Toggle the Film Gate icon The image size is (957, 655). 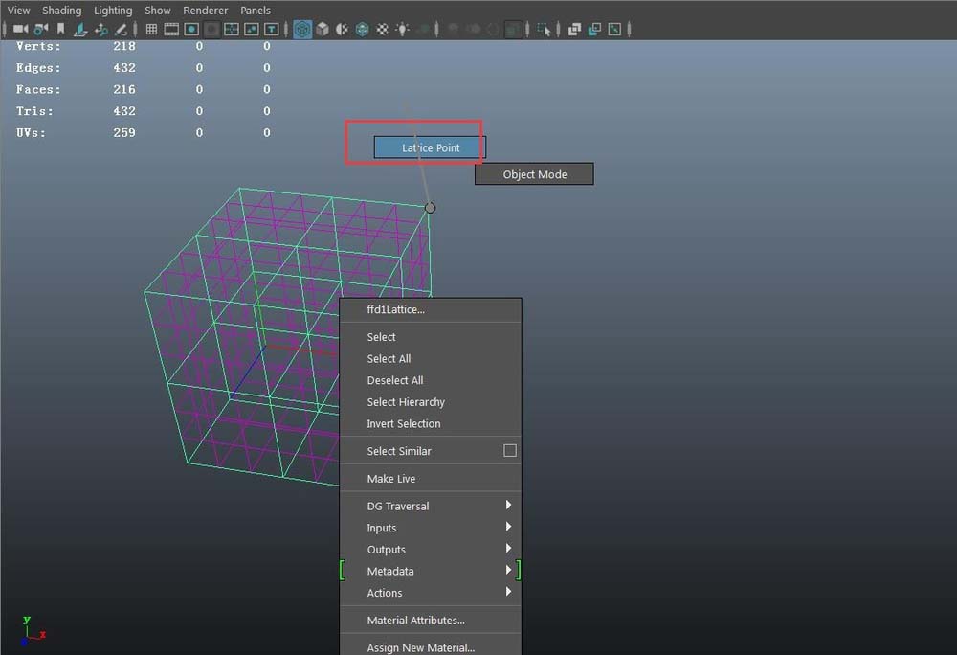171,30
